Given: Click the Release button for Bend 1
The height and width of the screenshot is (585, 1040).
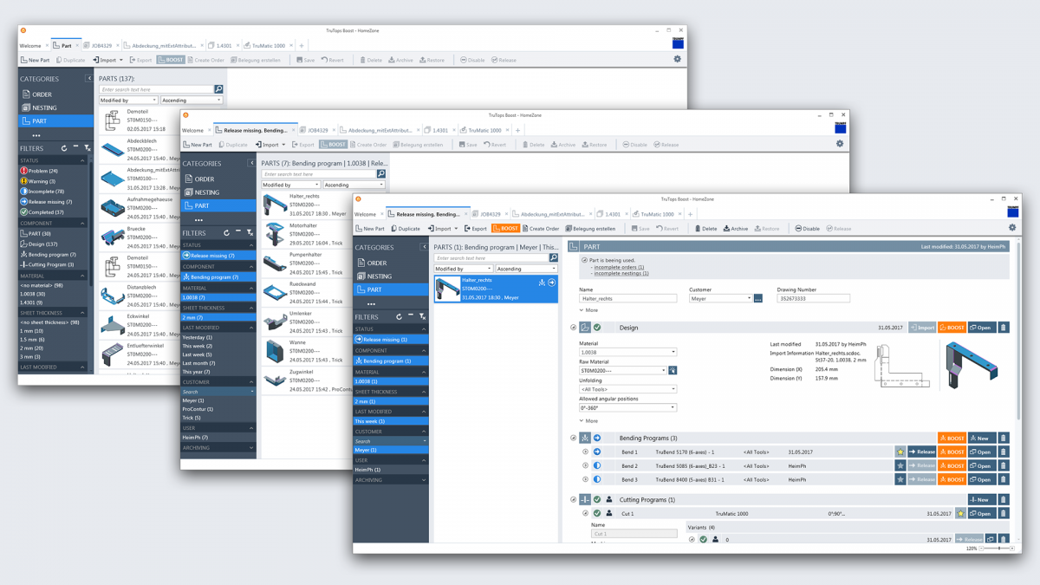Looking at the screenshot, I should click(922, 451).
